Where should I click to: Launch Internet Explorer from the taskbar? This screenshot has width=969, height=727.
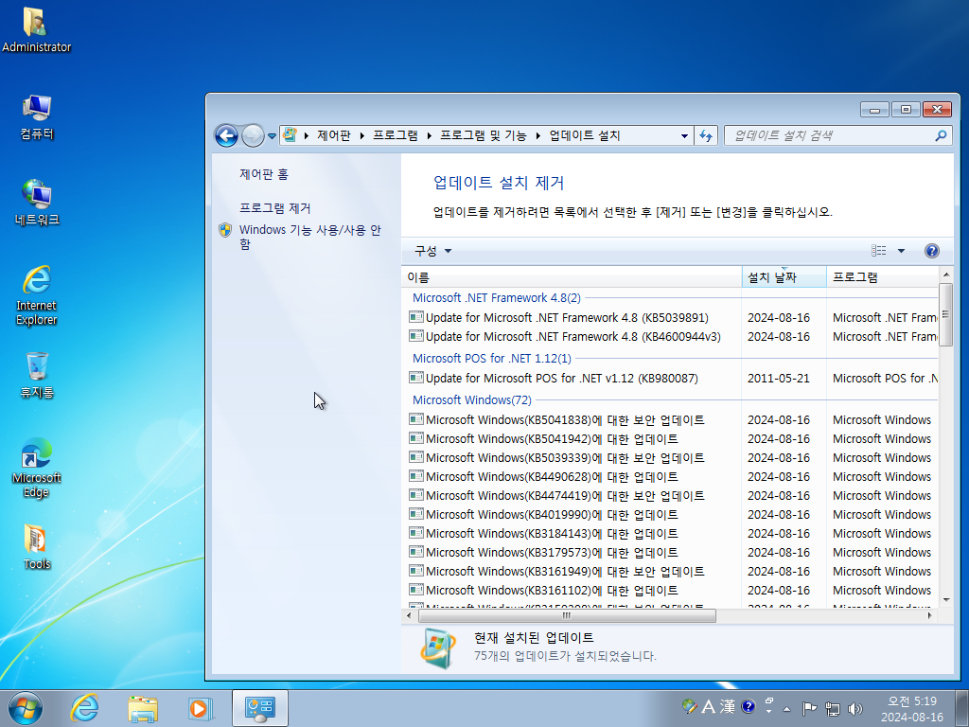pyautogui.click(x=84, y=708)
